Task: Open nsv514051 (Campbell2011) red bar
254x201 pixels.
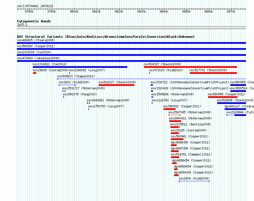Action: [175, 157]
